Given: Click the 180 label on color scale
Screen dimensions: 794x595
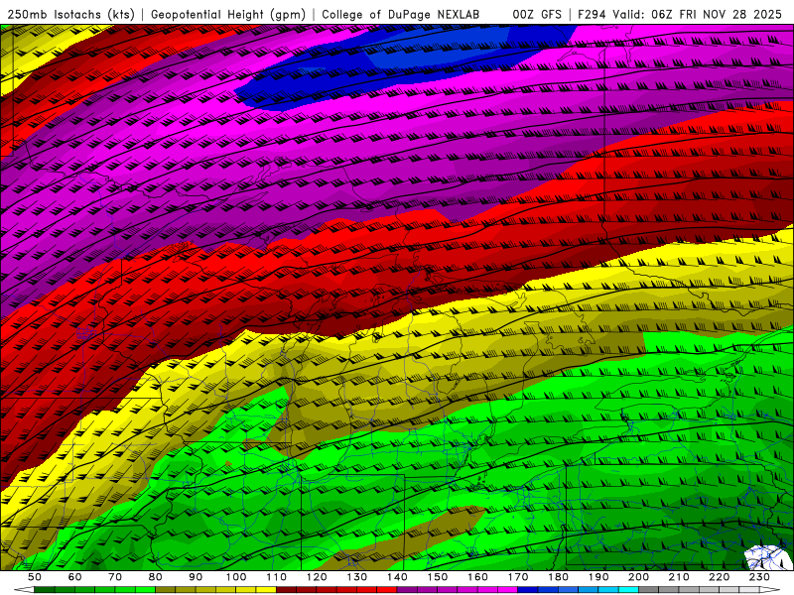Looking at the screenshot, I should (x=558, y=577).
